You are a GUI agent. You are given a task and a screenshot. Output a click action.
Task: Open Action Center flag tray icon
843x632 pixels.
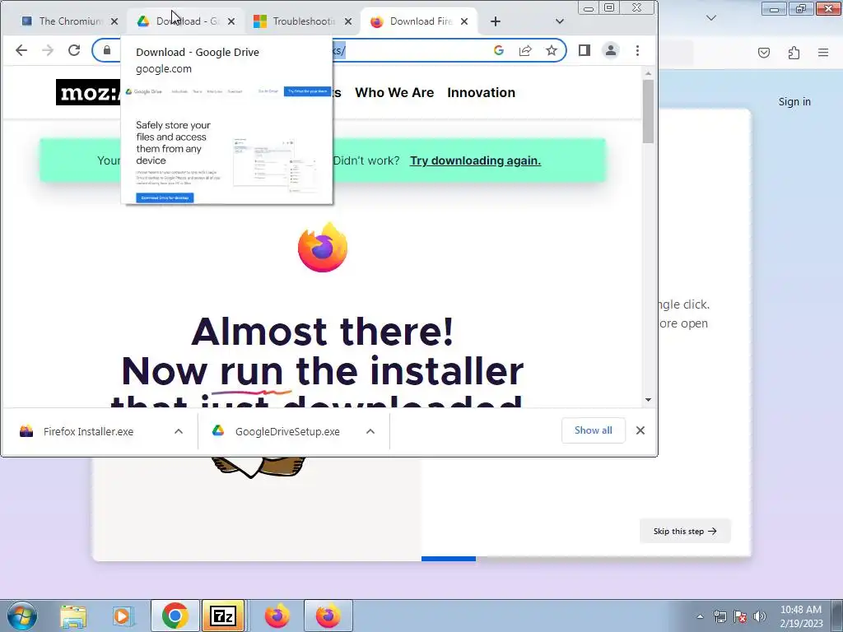point(740,617)
